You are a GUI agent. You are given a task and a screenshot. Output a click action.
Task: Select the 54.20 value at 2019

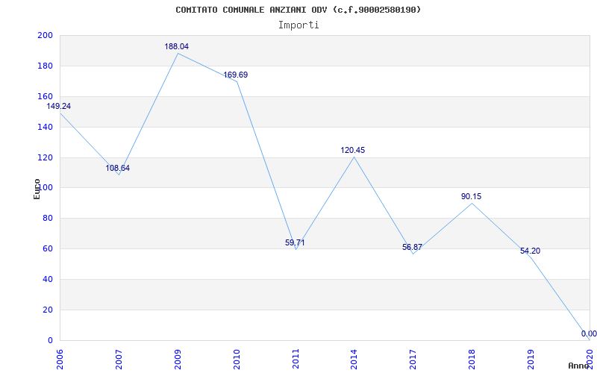tap(530, 251)
